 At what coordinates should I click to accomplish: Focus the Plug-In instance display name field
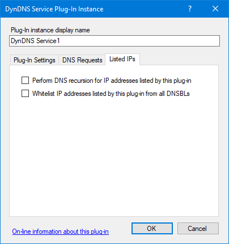pos(114,41)
